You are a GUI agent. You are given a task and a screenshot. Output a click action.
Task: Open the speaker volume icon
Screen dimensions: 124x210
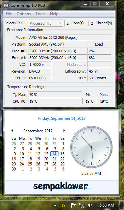coord(90,205)
